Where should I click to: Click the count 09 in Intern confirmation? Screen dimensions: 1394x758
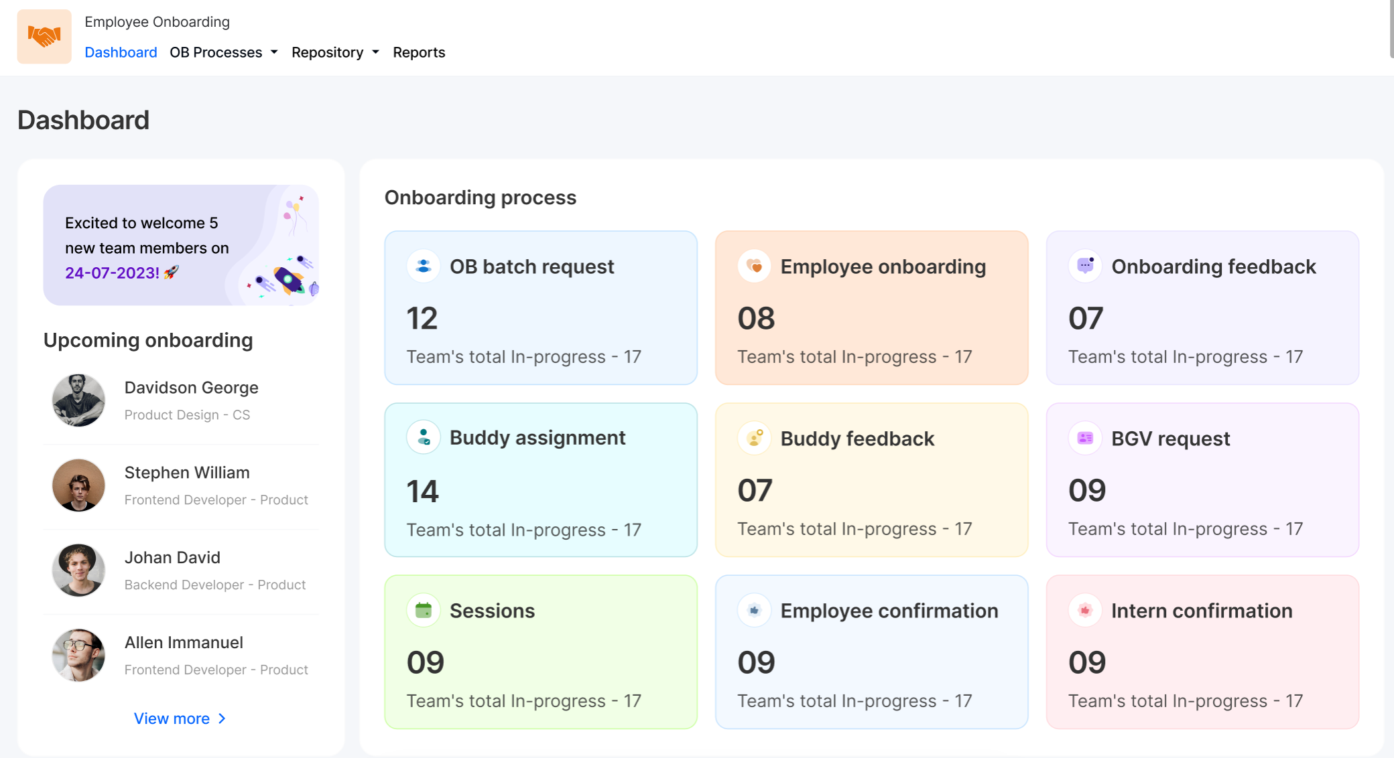tap(1087, 662)
